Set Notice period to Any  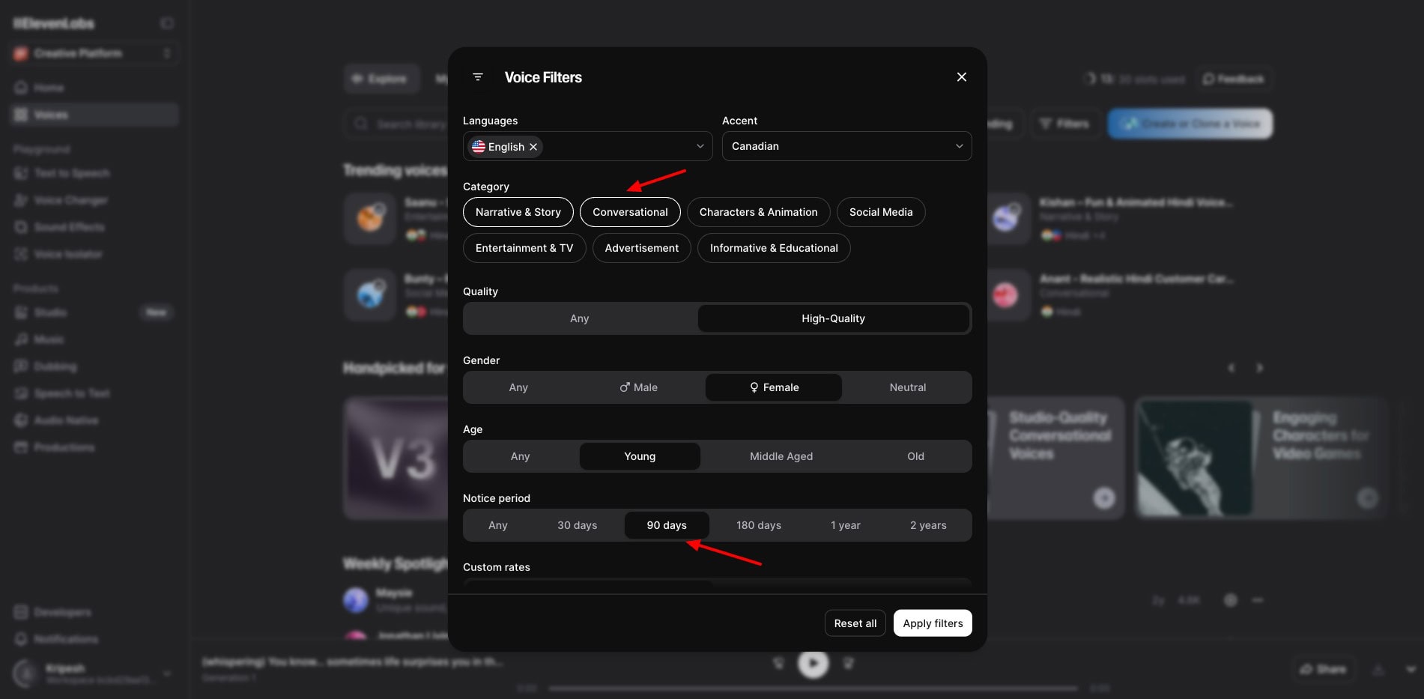point(498,525)
